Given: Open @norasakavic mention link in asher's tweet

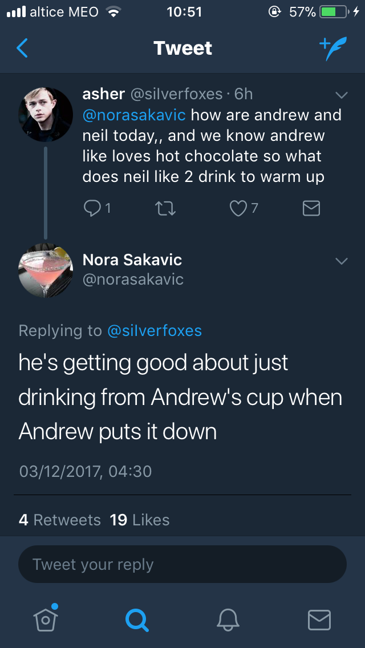Looking at the screenshot, I should pyautogui.click(x=134, y=115).
